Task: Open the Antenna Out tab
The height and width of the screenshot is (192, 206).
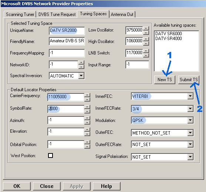Action: 122,14
